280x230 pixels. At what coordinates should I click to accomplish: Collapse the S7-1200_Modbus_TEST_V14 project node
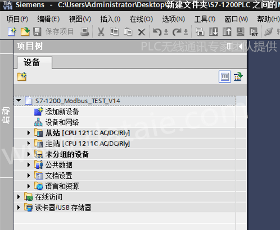point(19,100)
